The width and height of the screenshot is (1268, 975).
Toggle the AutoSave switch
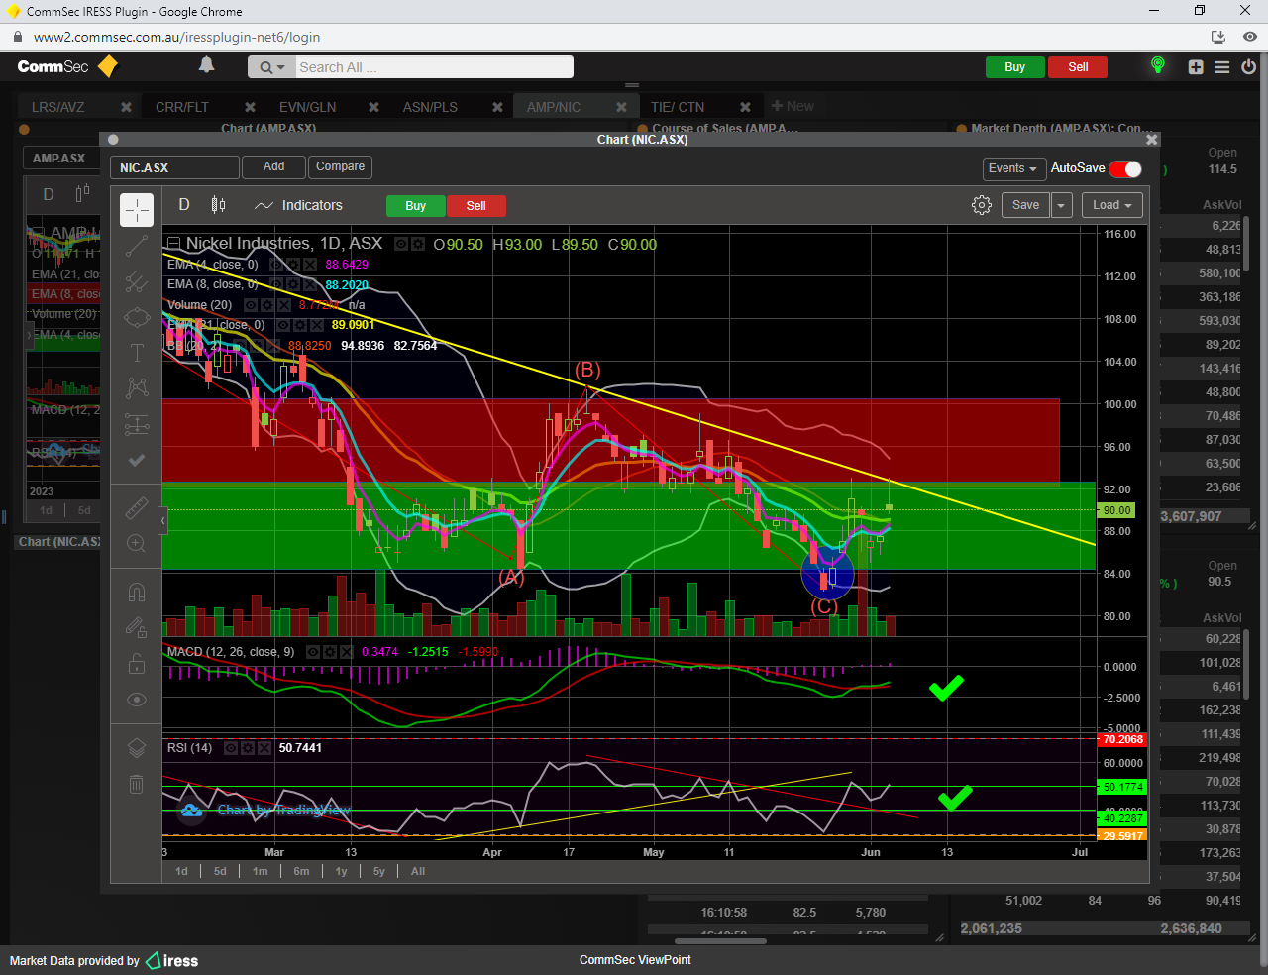tap(1125, 168)
